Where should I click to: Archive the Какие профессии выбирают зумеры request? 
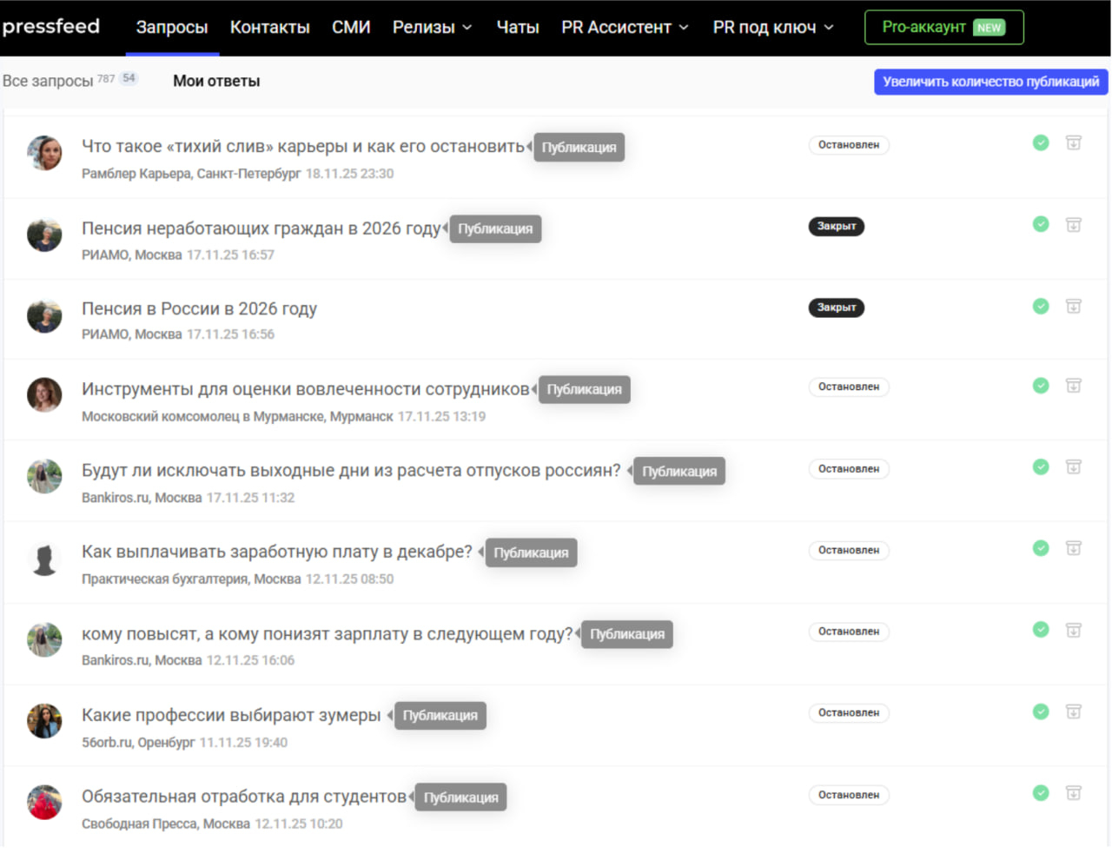coord(1074,711)
